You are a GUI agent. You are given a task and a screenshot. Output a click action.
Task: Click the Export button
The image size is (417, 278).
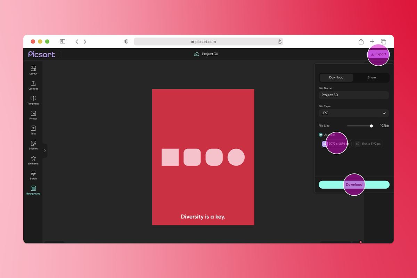378,54
